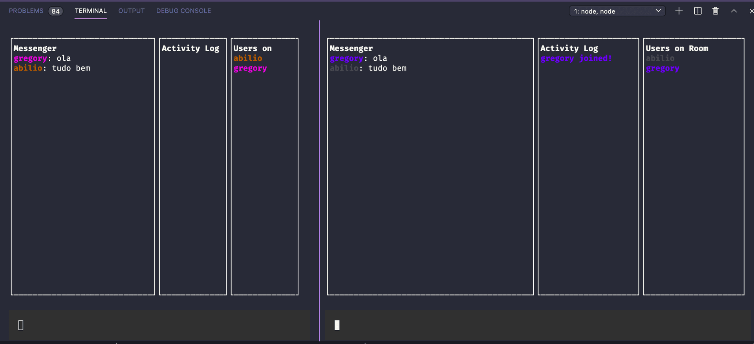754x344 pixels.
Task: Click the divider between the split terminals
Action: 319,180
